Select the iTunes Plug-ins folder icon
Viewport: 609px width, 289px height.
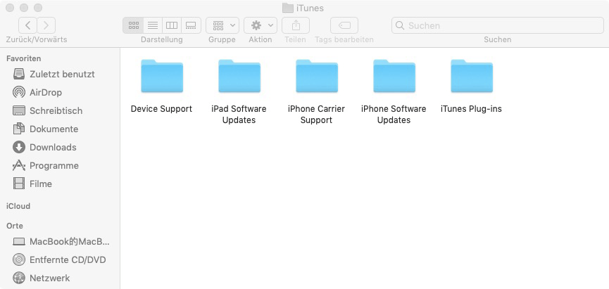[472, 76]
